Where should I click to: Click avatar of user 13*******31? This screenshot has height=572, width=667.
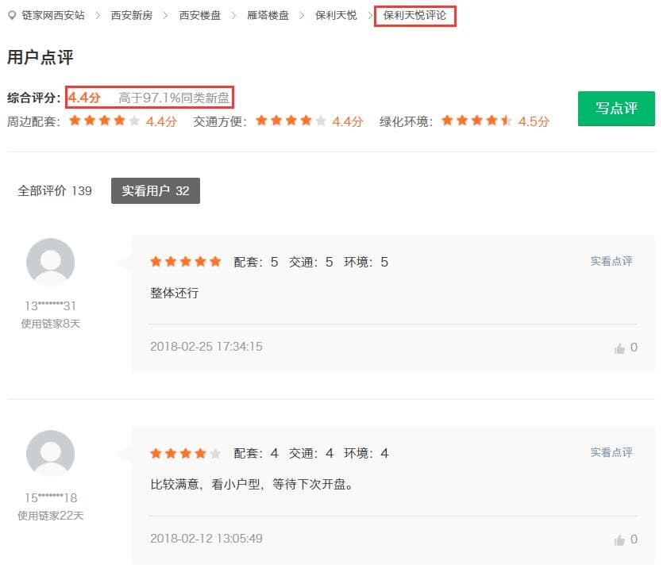50,262
